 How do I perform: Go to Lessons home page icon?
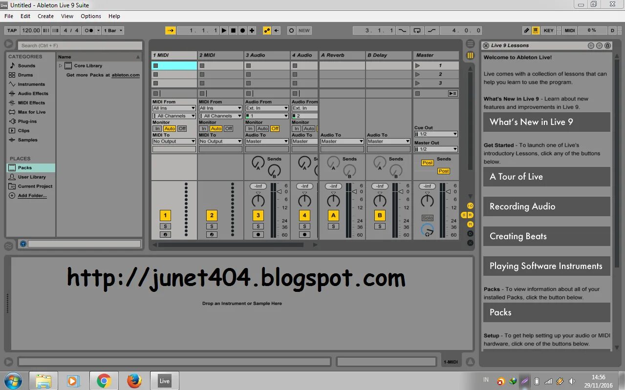tap(607, 45)
